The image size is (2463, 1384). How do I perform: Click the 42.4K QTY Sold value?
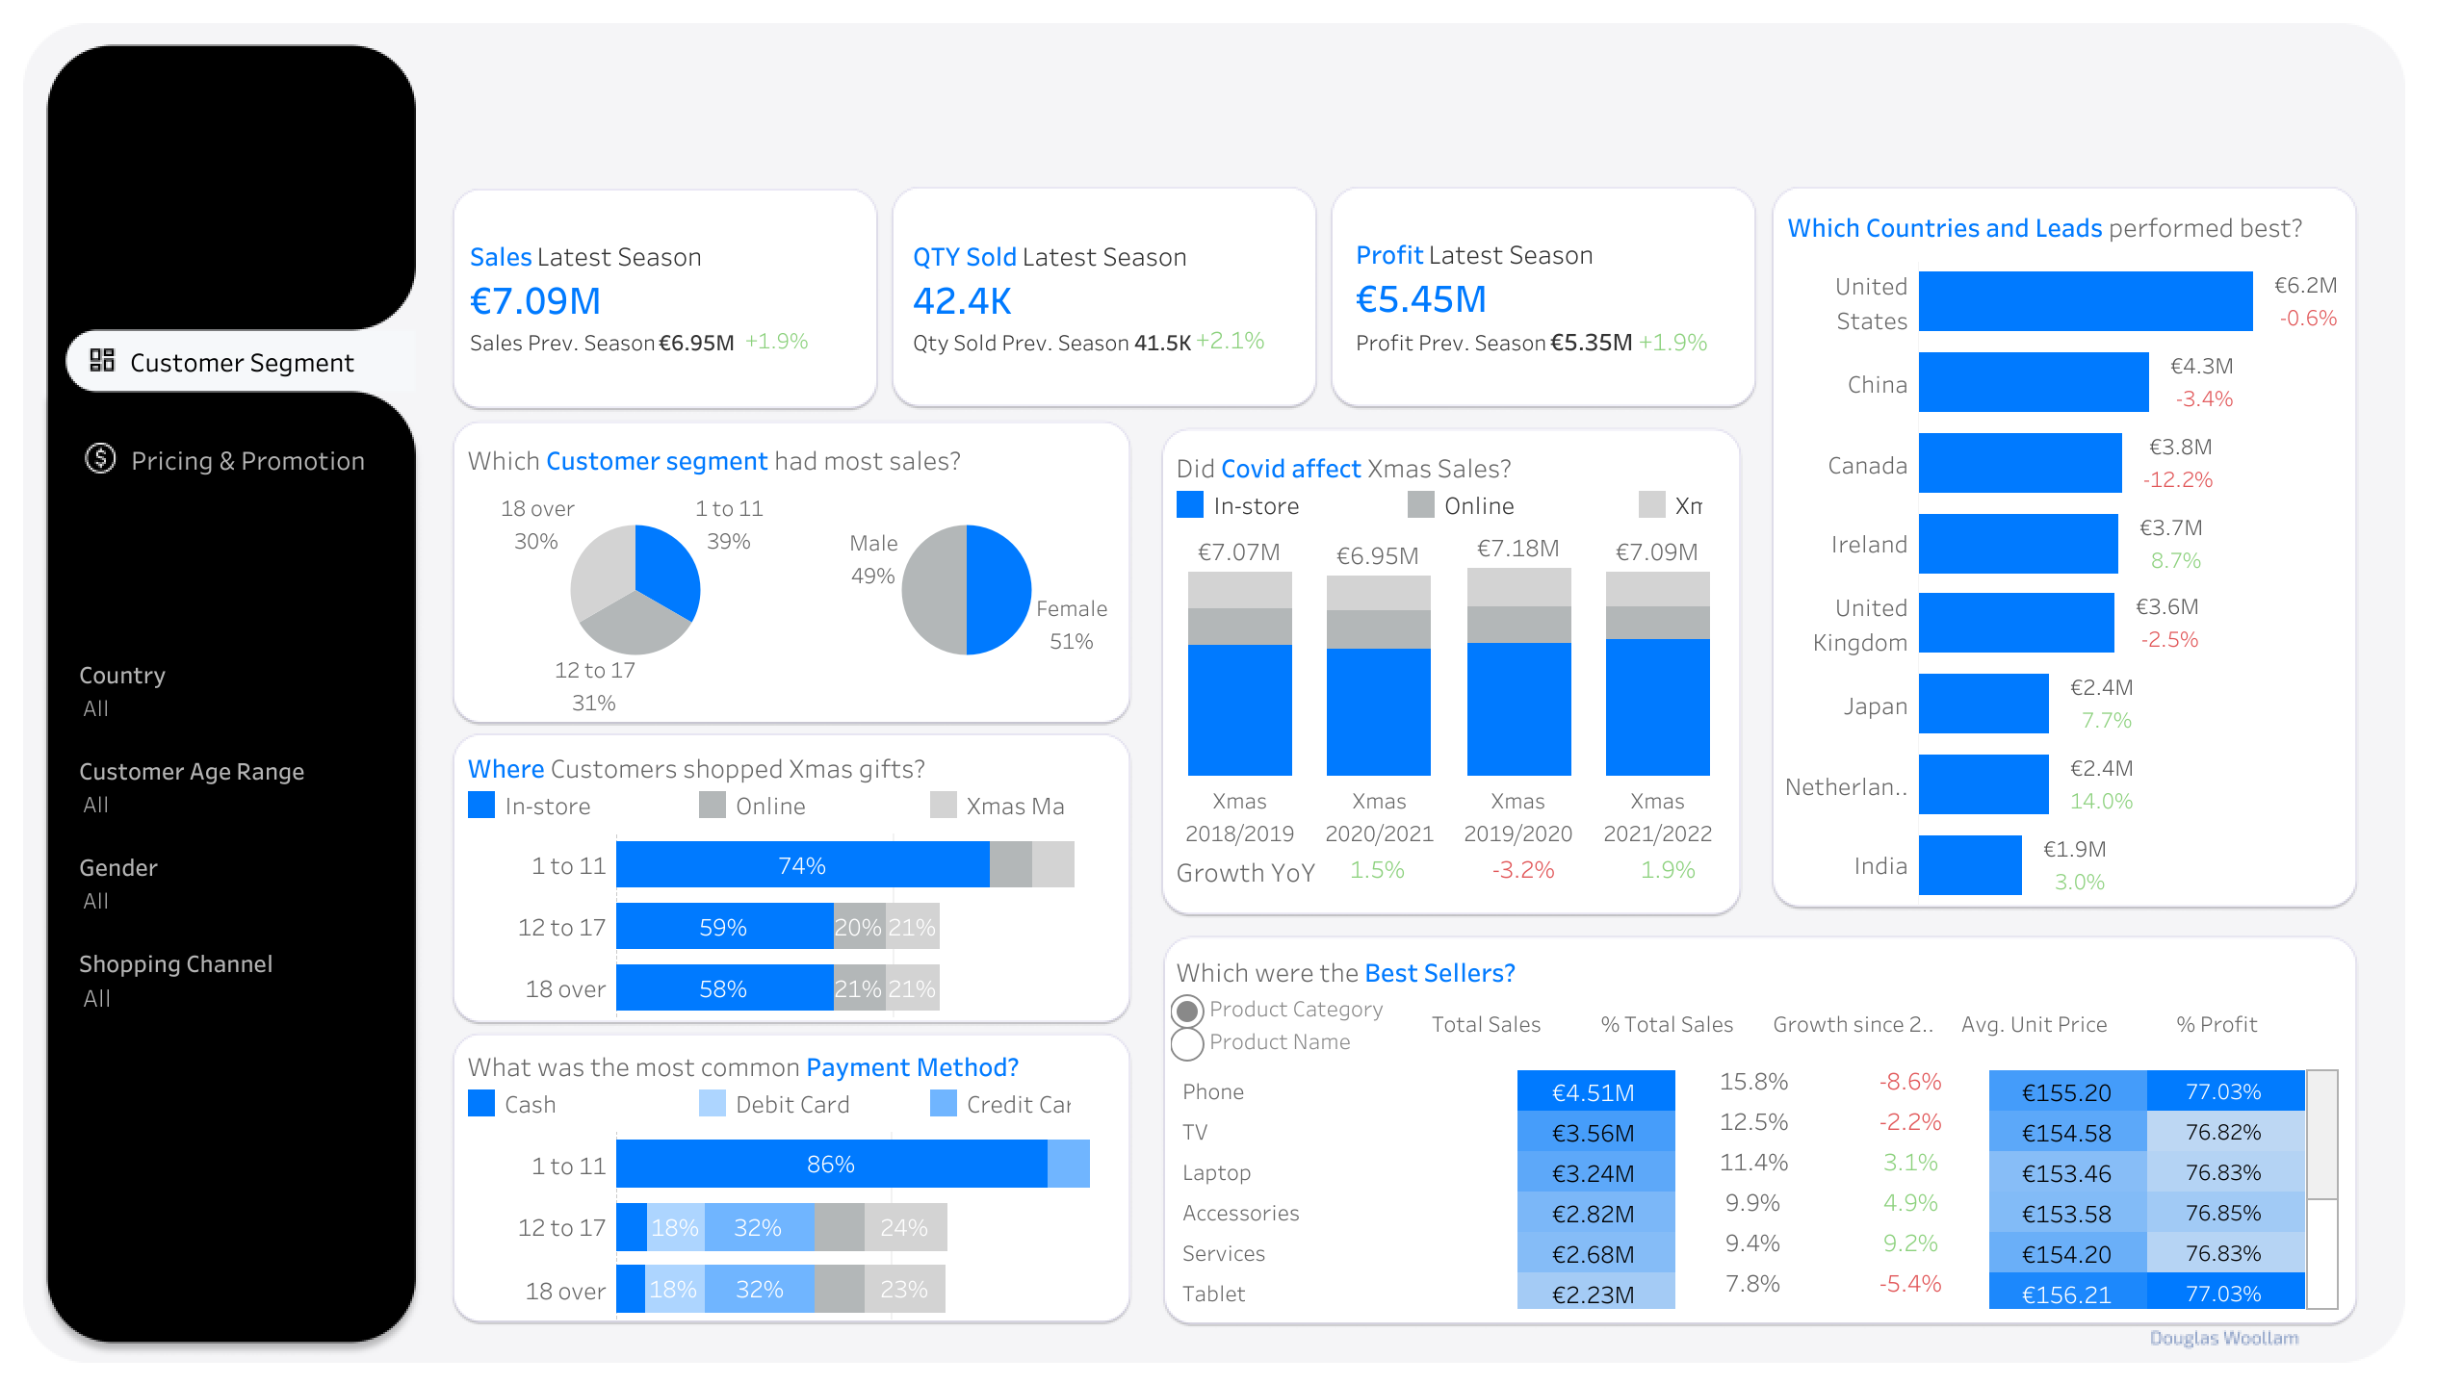click(962, 301)
